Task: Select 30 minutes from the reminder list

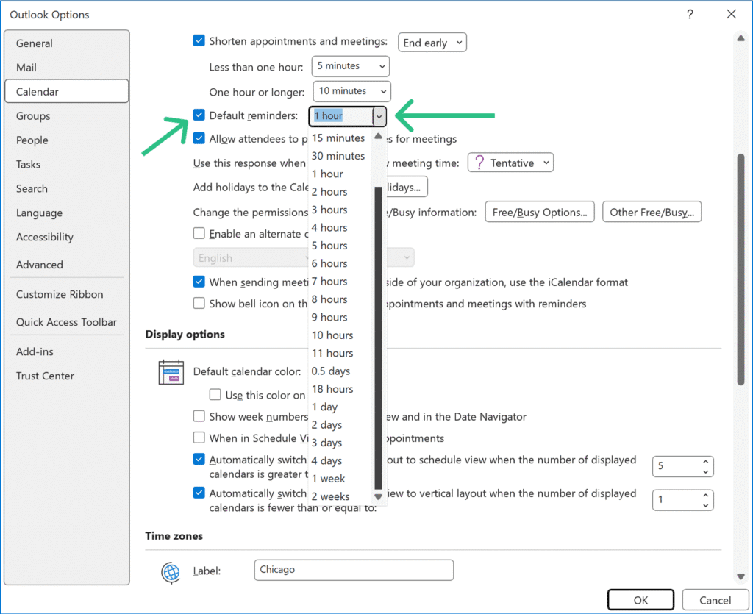Action: click(338, 156)
